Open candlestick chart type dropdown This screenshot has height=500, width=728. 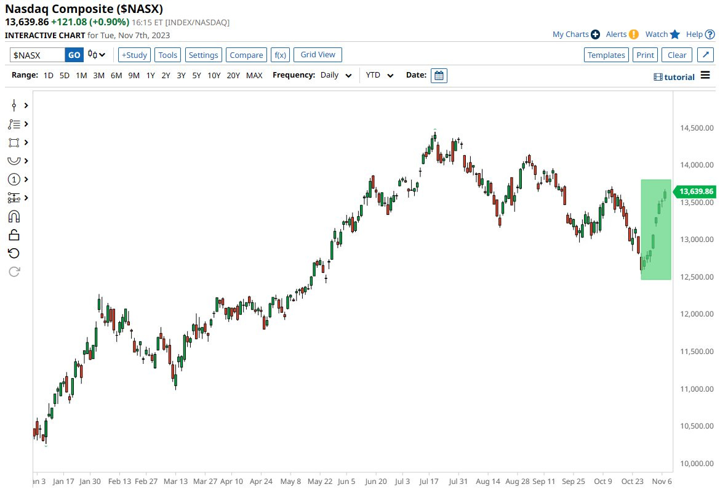click(97, 55)
